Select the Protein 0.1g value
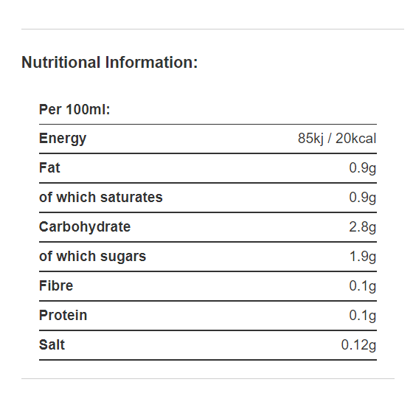Viewport: 413px width, 413px height. pyautogui.click(x=362, y=316)
